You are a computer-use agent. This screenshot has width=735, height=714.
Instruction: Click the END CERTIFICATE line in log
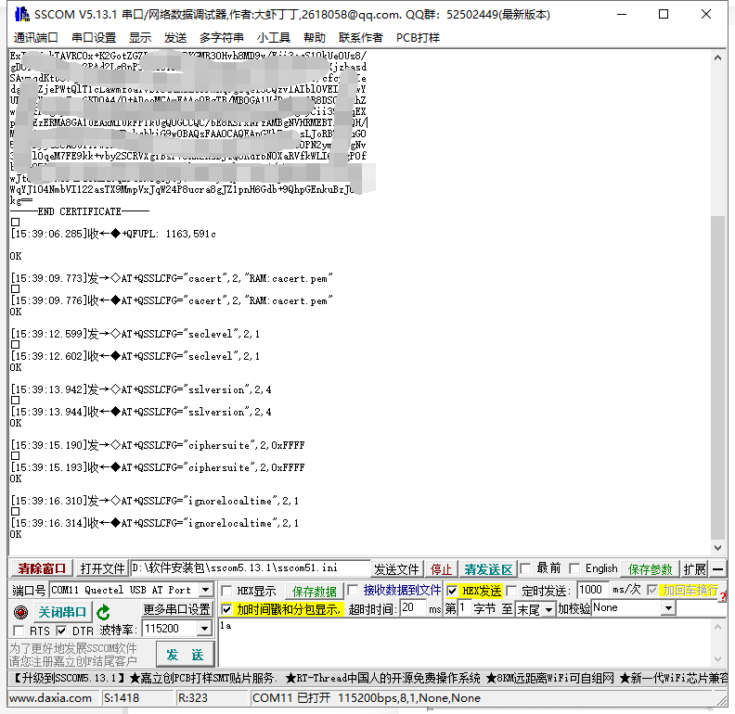80,211
